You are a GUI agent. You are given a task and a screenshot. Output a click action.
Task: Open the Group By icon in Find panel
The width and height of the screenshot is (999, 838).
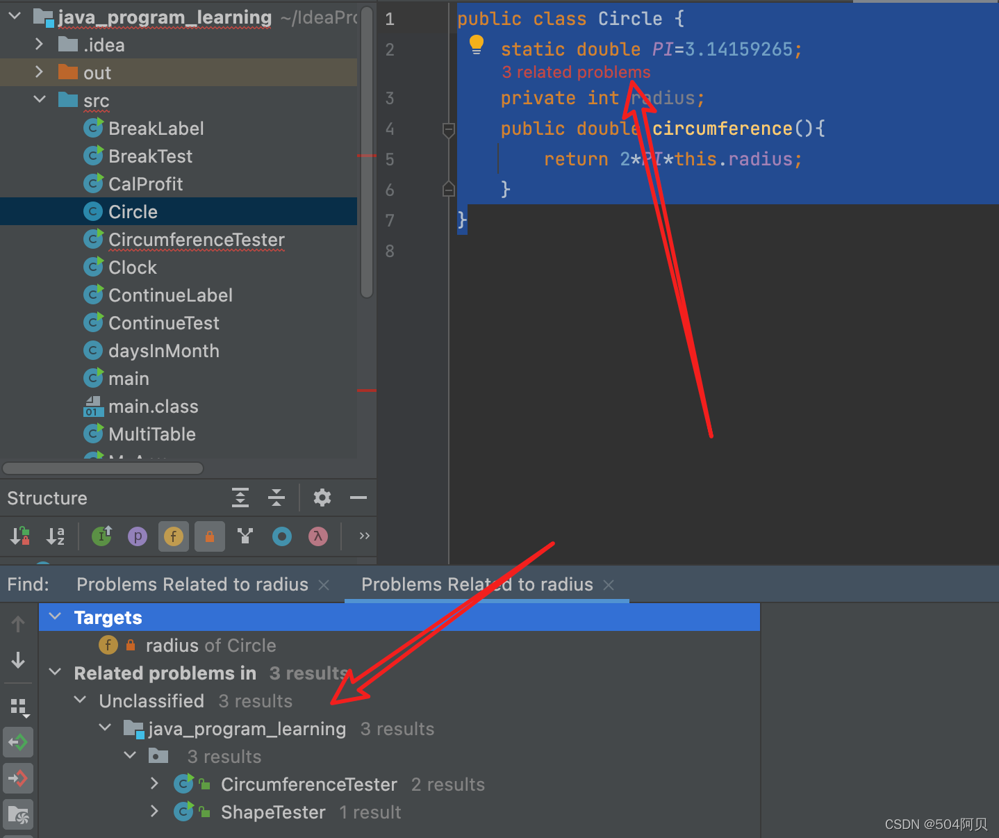[19, 707]
